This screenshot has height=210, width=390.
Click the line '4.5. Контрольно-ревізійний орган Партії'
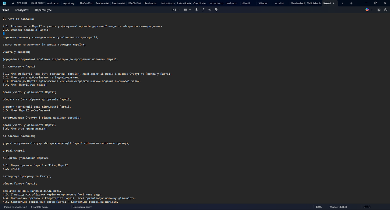coord(60,202)
